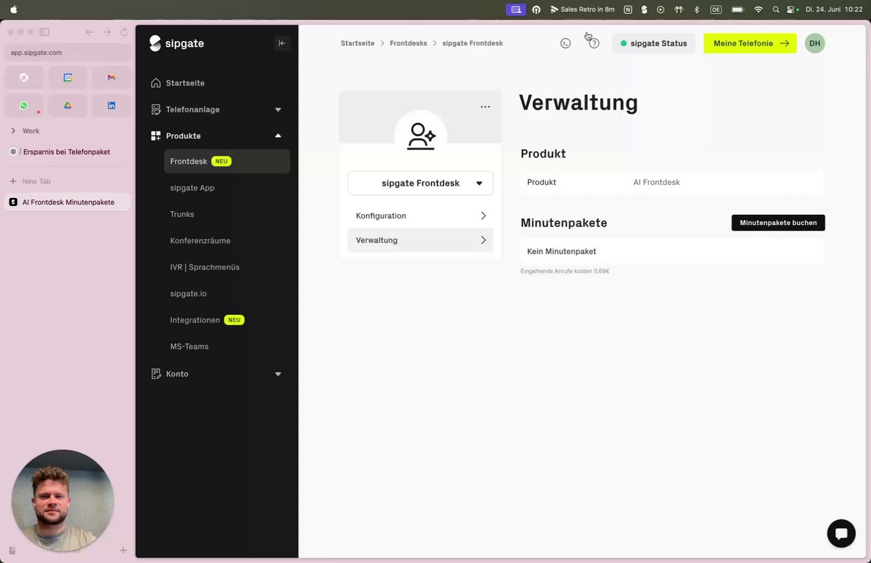Open Control Center in the menu bar

(792, 10)
